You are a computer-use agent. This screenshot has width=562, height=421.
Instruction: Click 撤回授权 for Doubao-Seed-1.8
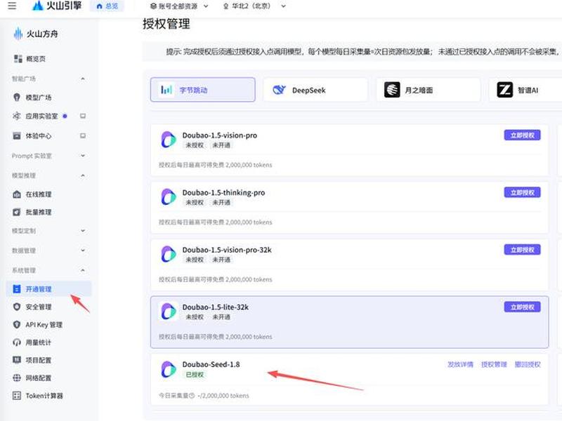(528, 364)
